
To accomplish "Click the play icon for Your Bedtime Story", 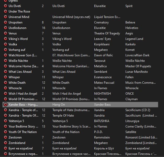I will (x=5, y=126).
